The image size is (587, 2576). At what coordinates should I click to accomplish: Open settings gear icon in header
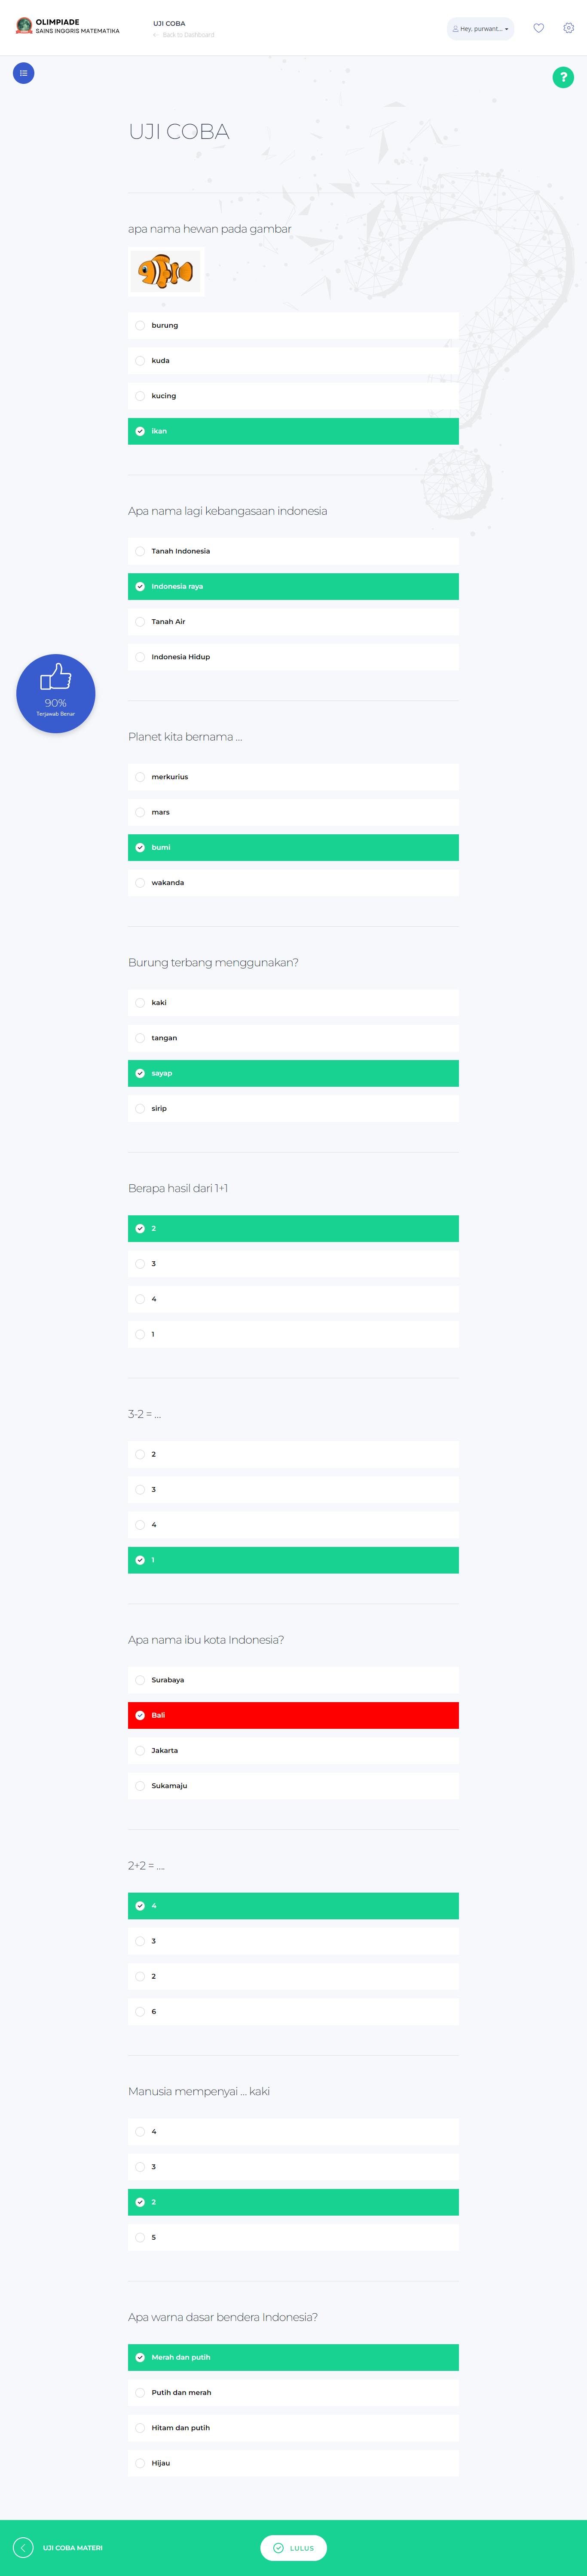point(568,29)
